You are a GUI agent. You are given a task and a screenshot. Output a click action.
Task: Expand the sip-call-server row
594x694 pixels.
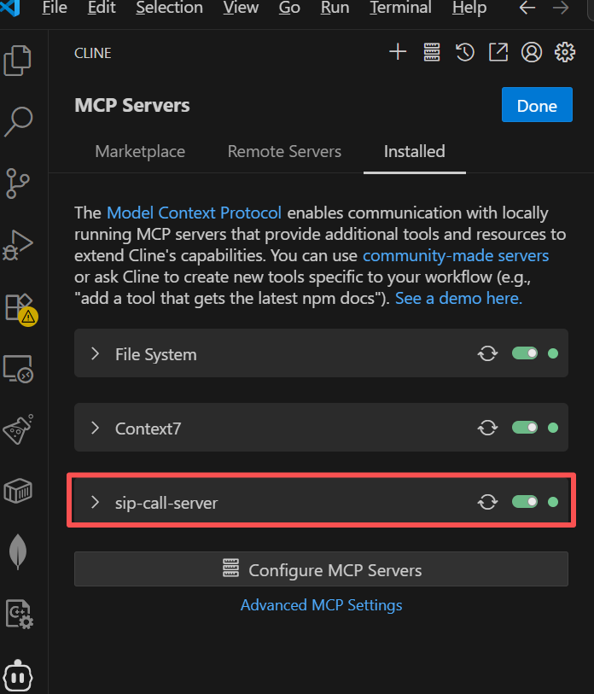pyautogui.click(x=95, y=502)
